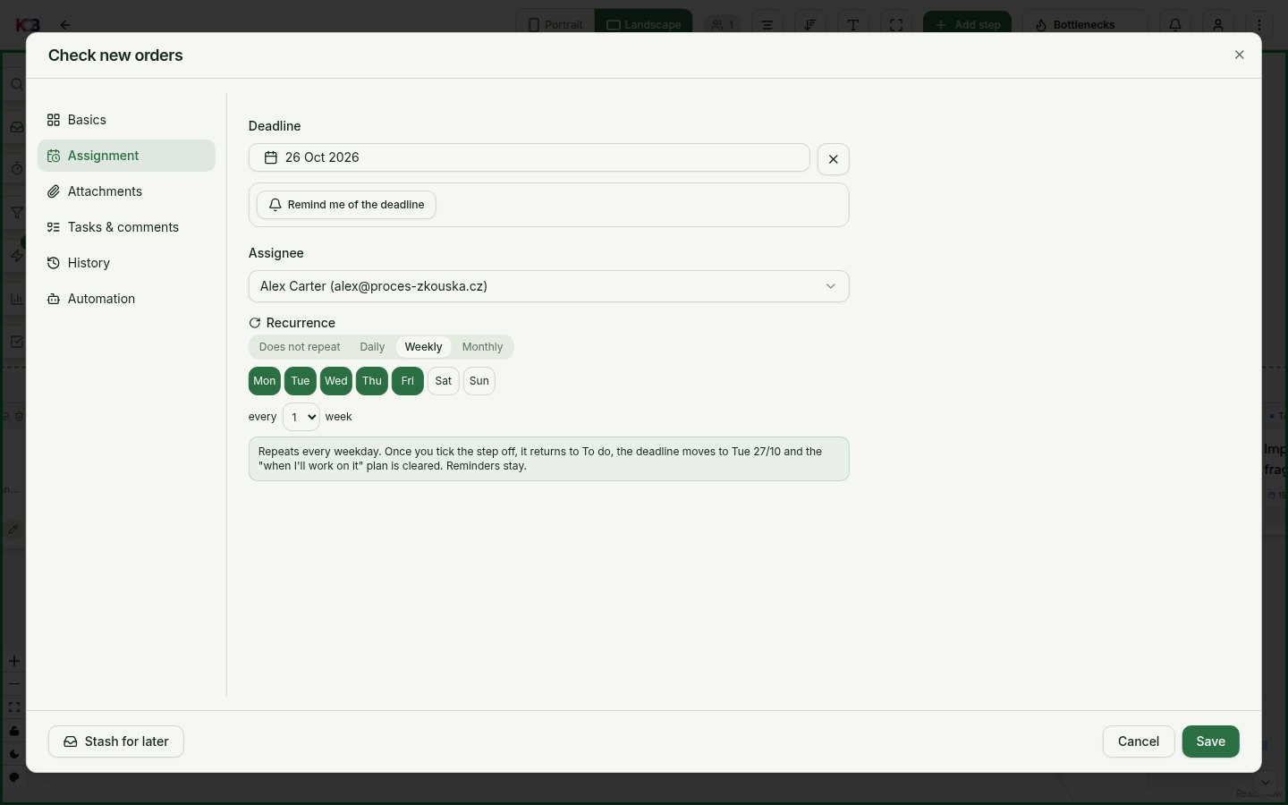Open the Basics section
The image size is (1288, 805).
[126, 120]
